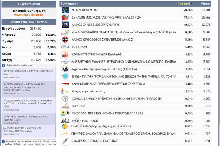Sort by the Ποσοστό column header
Image resolution: width=220 pixels, height=146 pixels.
pos(184,3)
